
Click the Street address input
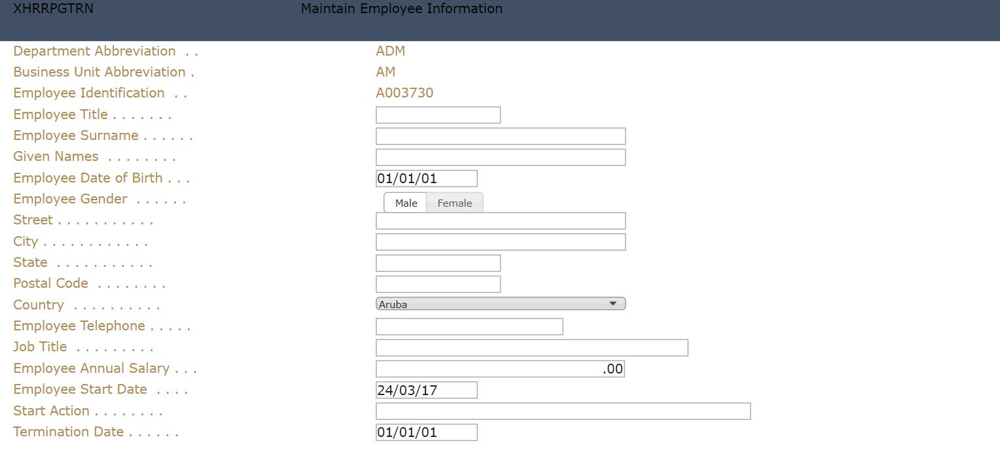[x=501, y=221]
